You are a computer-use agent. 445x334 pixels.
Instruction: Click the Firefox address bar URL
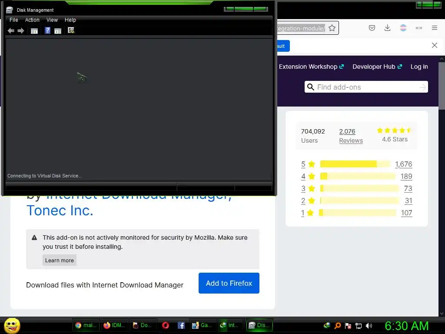click(301, 28)
